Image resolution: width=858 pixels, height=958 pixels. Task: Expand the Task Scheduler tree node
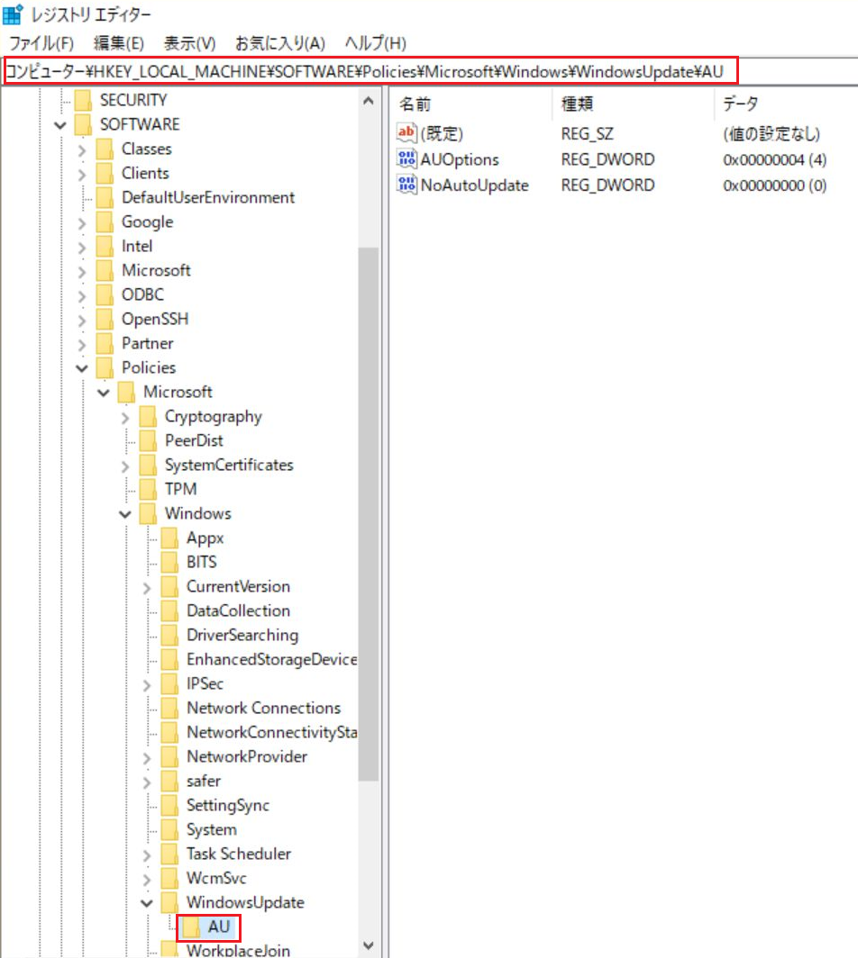(x=147, y=855)
